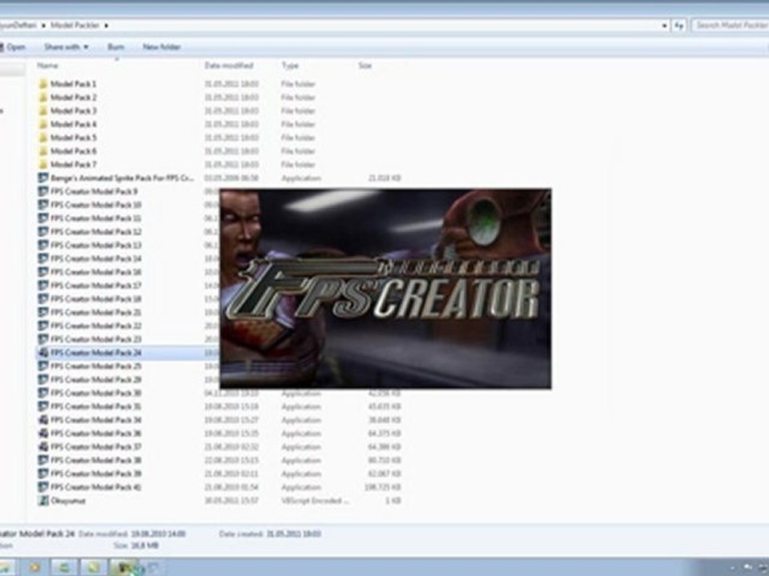769x576 pixels.
Task: Select the Model Pack 5 folder icon
Action: coord(43,138)
